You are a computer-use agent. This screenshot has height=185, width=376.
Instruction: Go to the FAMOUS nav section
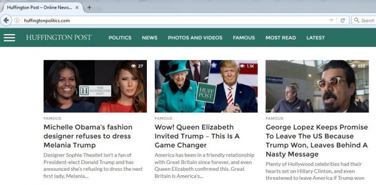click(x=244, y=38)
